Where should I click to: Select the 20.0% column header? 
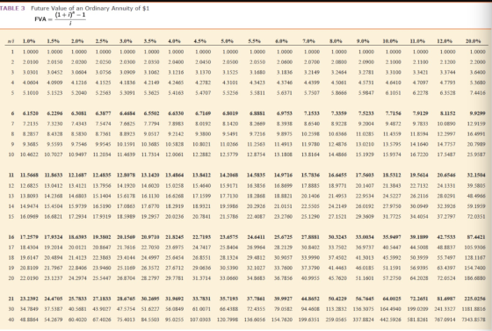[x=474, y=41]
